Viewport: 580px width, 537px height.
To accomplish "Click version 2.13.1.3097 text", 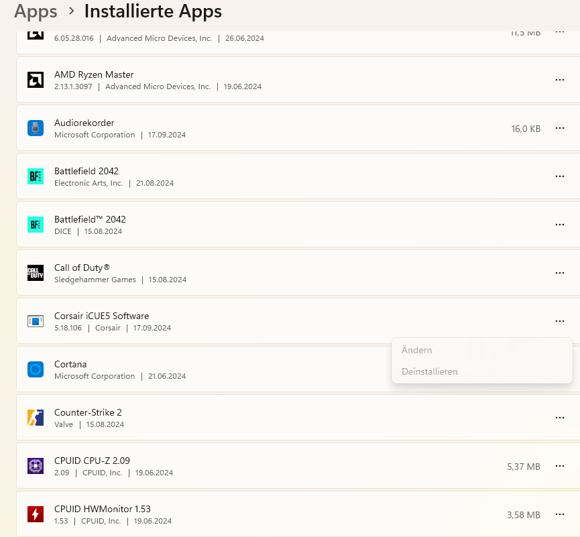I will [73, 86].
